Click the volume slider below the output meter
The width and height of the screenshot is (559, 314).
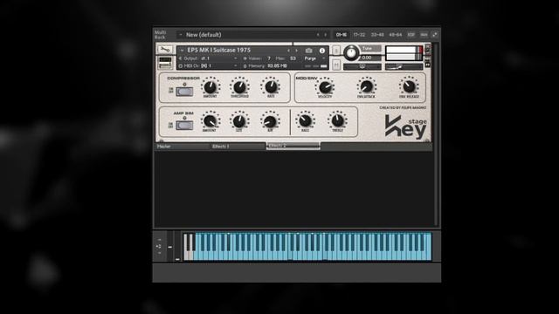click(404, 66)
